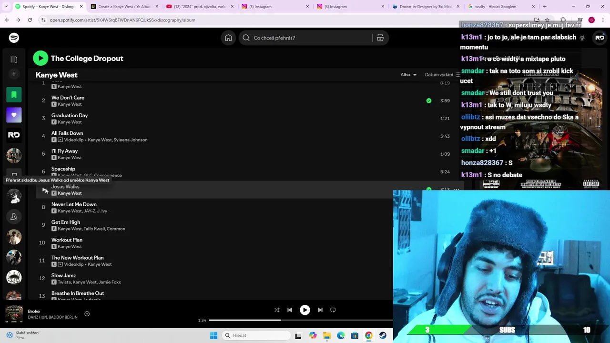Screen dimensions: 610x343
Task: Switch to wsdty Hledat Googlem tab
Action: click(501, 7)
